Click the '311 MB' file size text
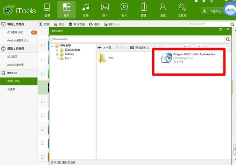 coord(178,62)
